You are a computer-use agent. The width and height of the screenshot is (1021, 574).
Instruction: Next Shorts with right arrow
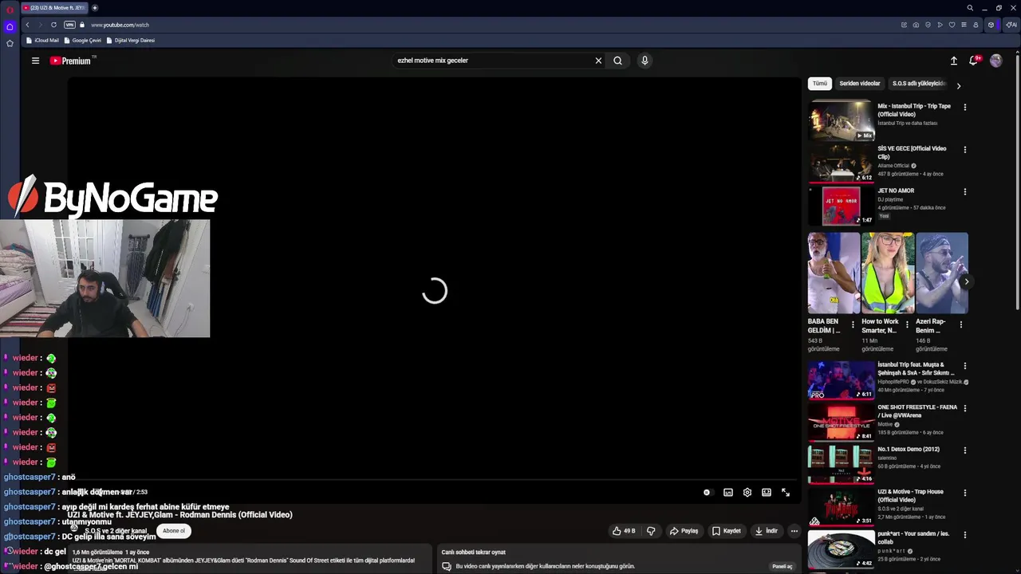pyautogui.click(x=966, y=281)
